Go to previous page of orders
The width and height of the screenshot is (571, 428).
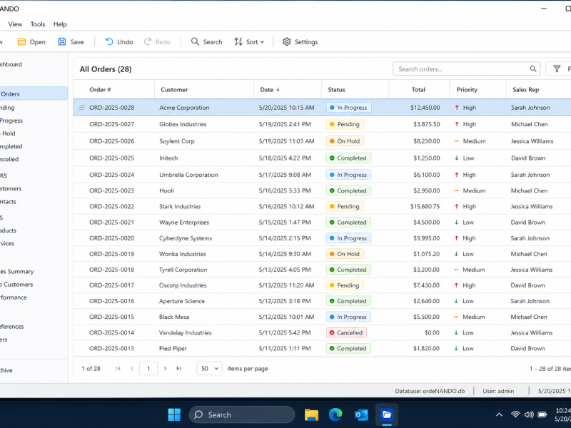click(132, 368)
